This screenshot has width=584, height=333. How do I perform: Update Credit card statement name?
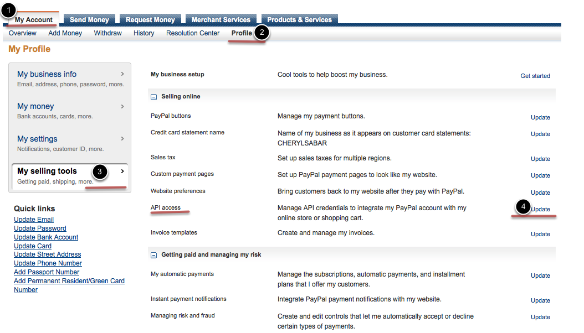pyautogui.click(x=540, y=134)
